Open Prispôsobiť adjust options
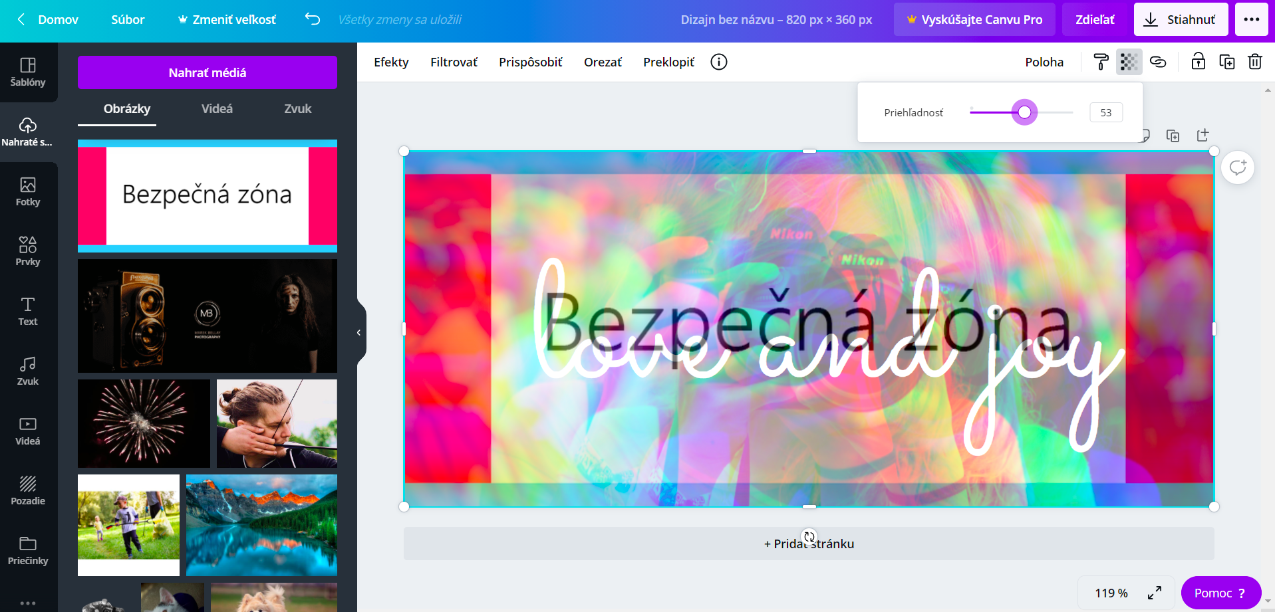Screen dimensions: 1275x612 531,62
